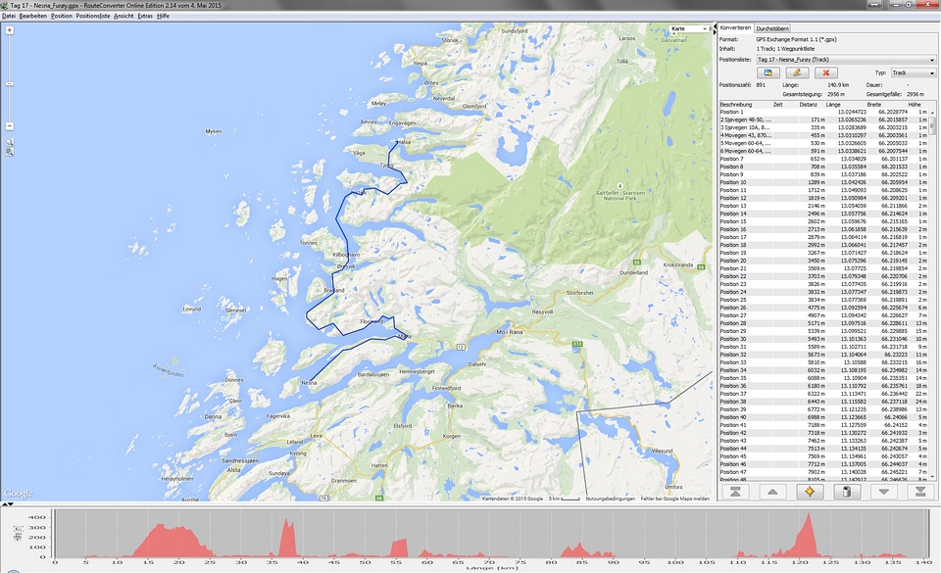Click the add position list button
Screen dimensions: 941x573
(x=769, y=72)
